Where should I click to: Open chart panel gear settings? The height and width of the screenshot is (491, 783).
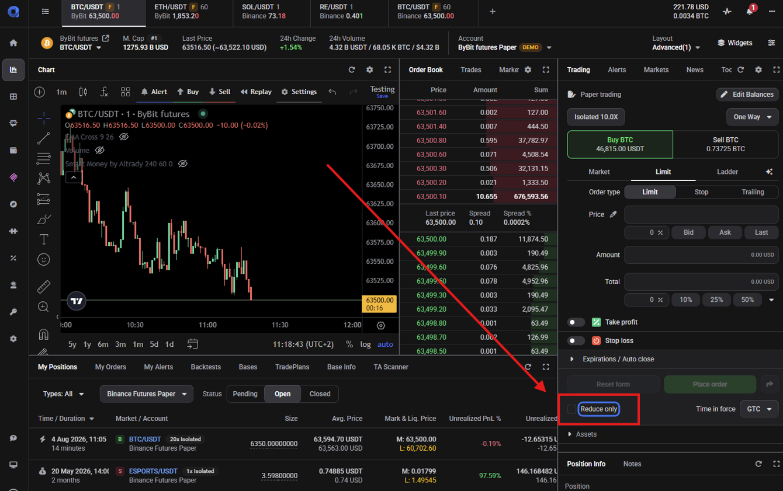coord(369,69)
